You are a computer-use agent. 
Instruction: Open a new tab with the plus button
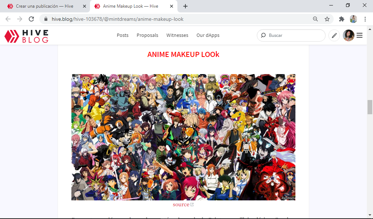click(x=185, y=6)
